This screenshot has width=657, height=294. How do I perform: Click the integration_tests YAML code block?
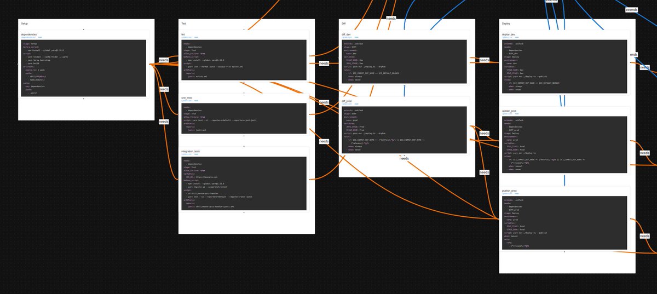click(244, 183)
